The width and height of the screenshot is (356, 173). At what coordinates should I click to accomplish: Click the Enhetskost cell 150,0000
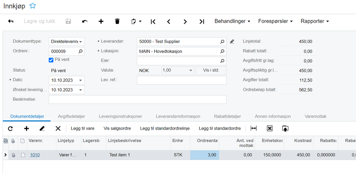click(269, 155)
